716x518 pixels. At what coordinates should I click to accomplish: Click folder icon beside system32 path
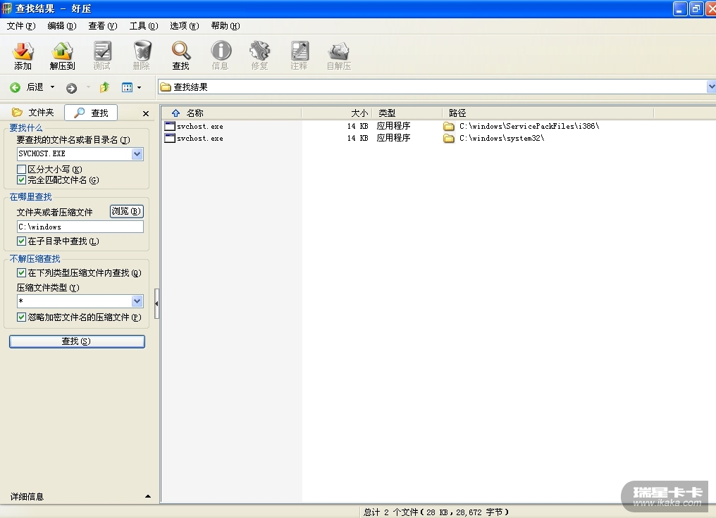click(449, 138)
